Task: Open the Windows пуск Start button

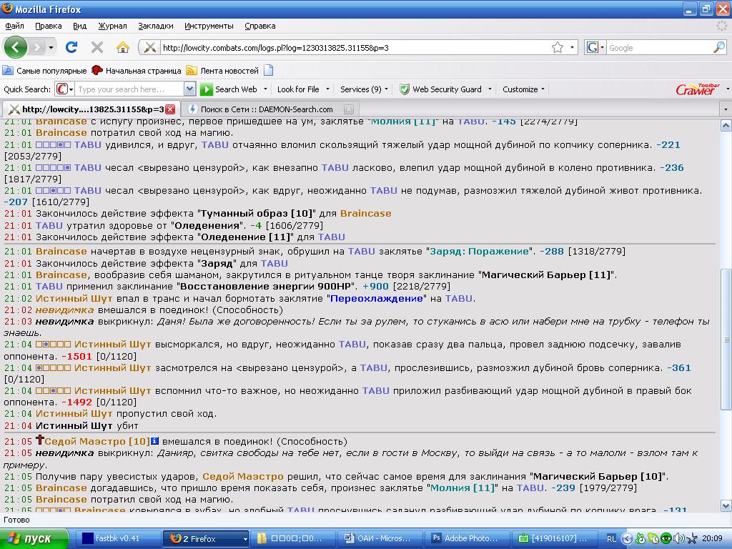Action: coord(34,538)
